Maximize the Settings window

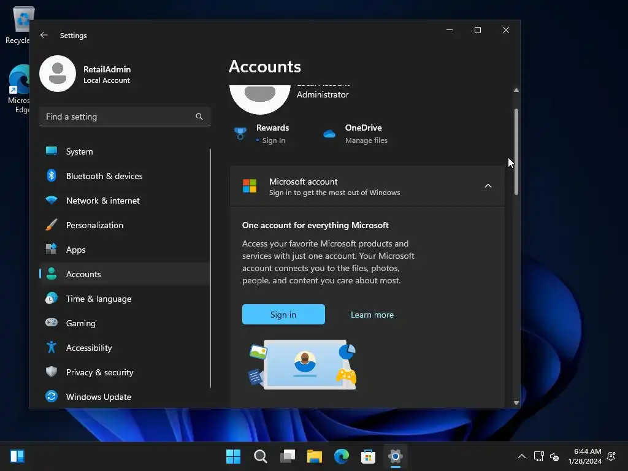click(477, 30)
